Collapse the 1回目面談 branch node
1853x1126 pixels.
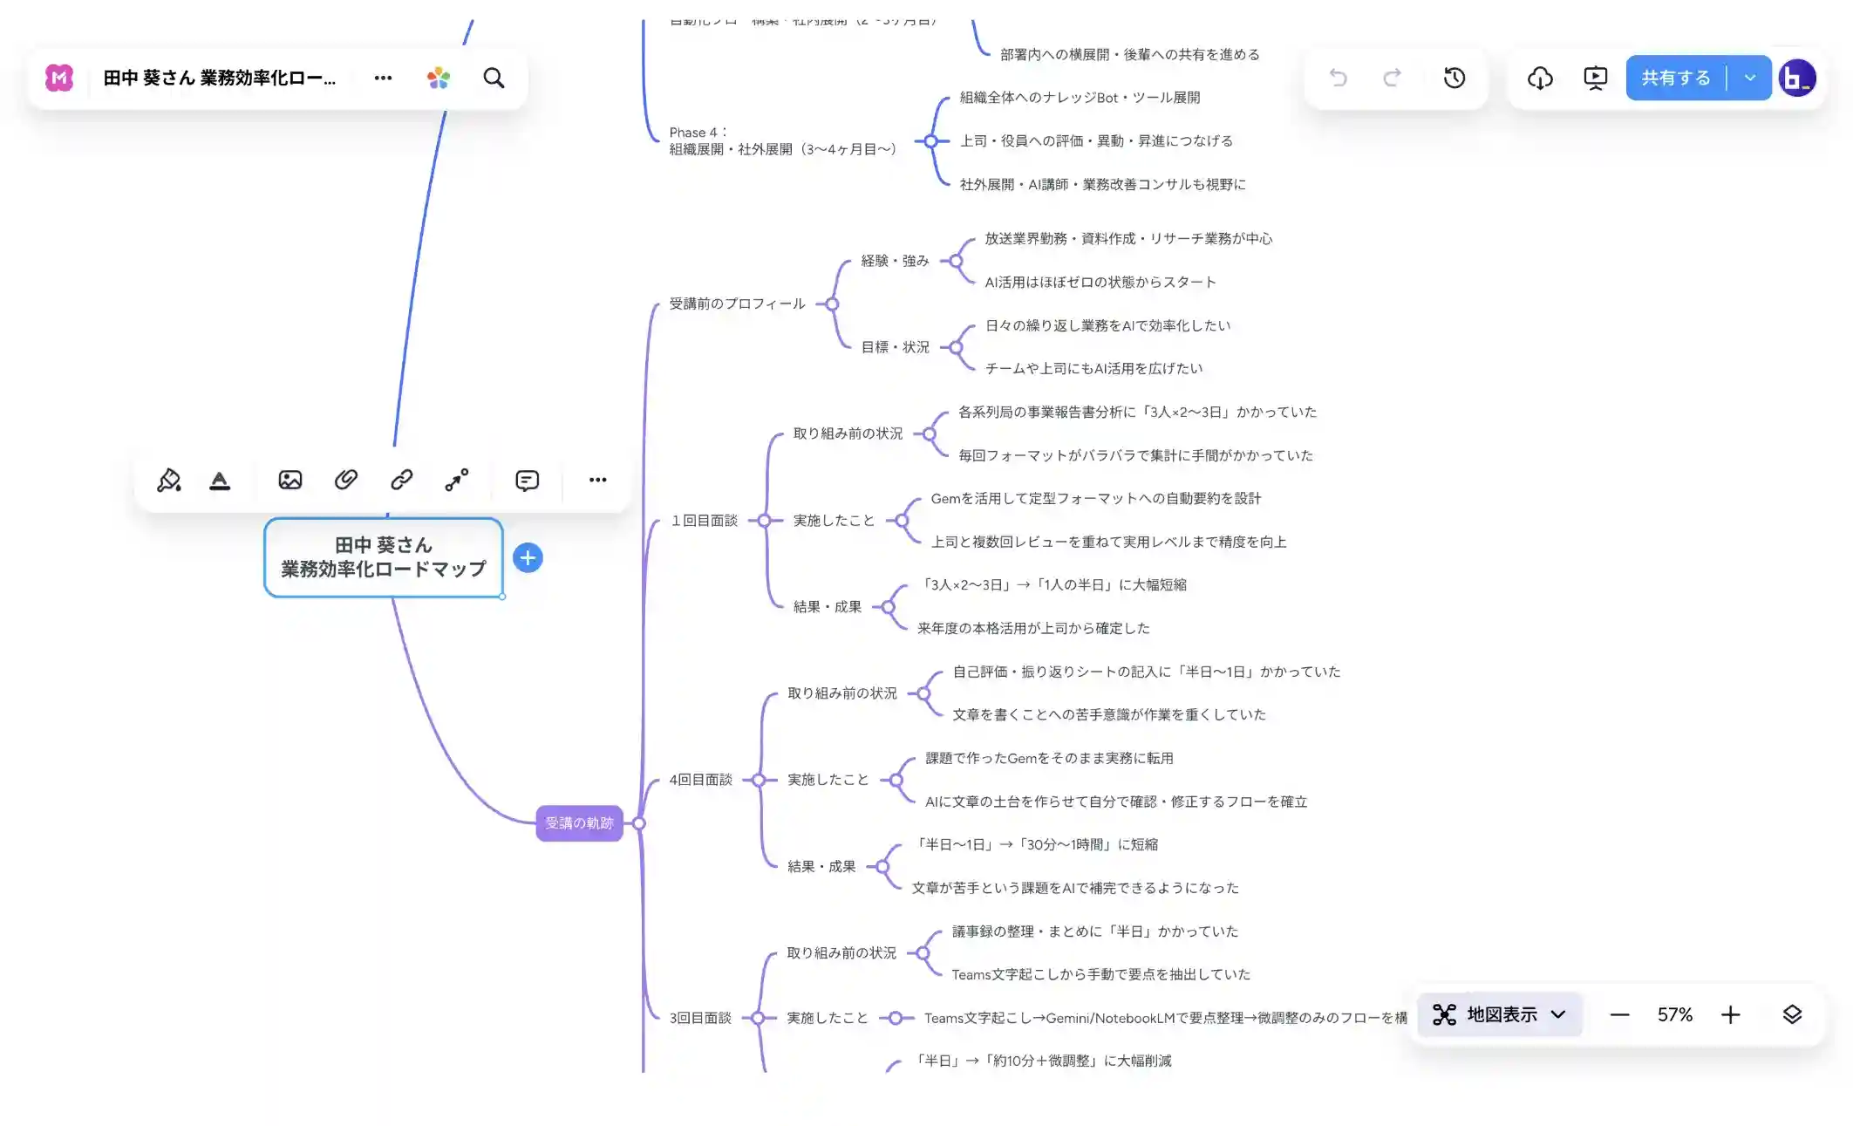(764, 521)
